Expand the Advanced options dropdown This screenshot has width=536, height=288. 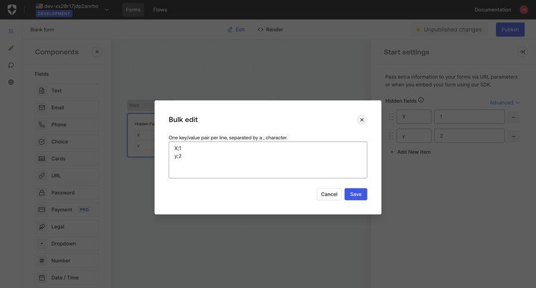[504, 102]
